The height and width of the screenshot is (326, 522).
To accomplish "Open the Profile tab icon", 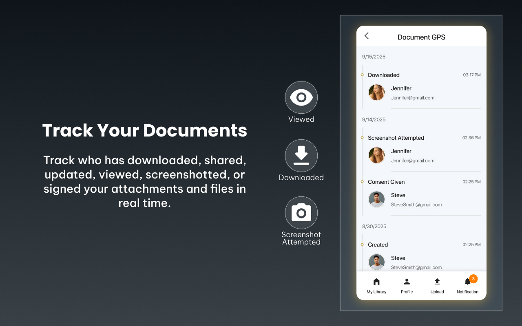I will (x=407, y=281).
